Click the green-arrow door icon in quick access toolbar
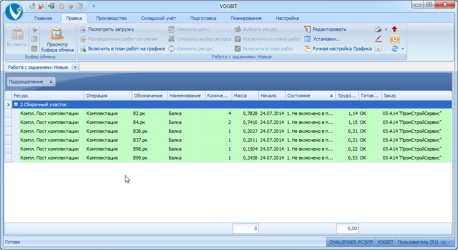Image resolution: width=458 pixels, height=250 pixels. click(x=51, y=6)
